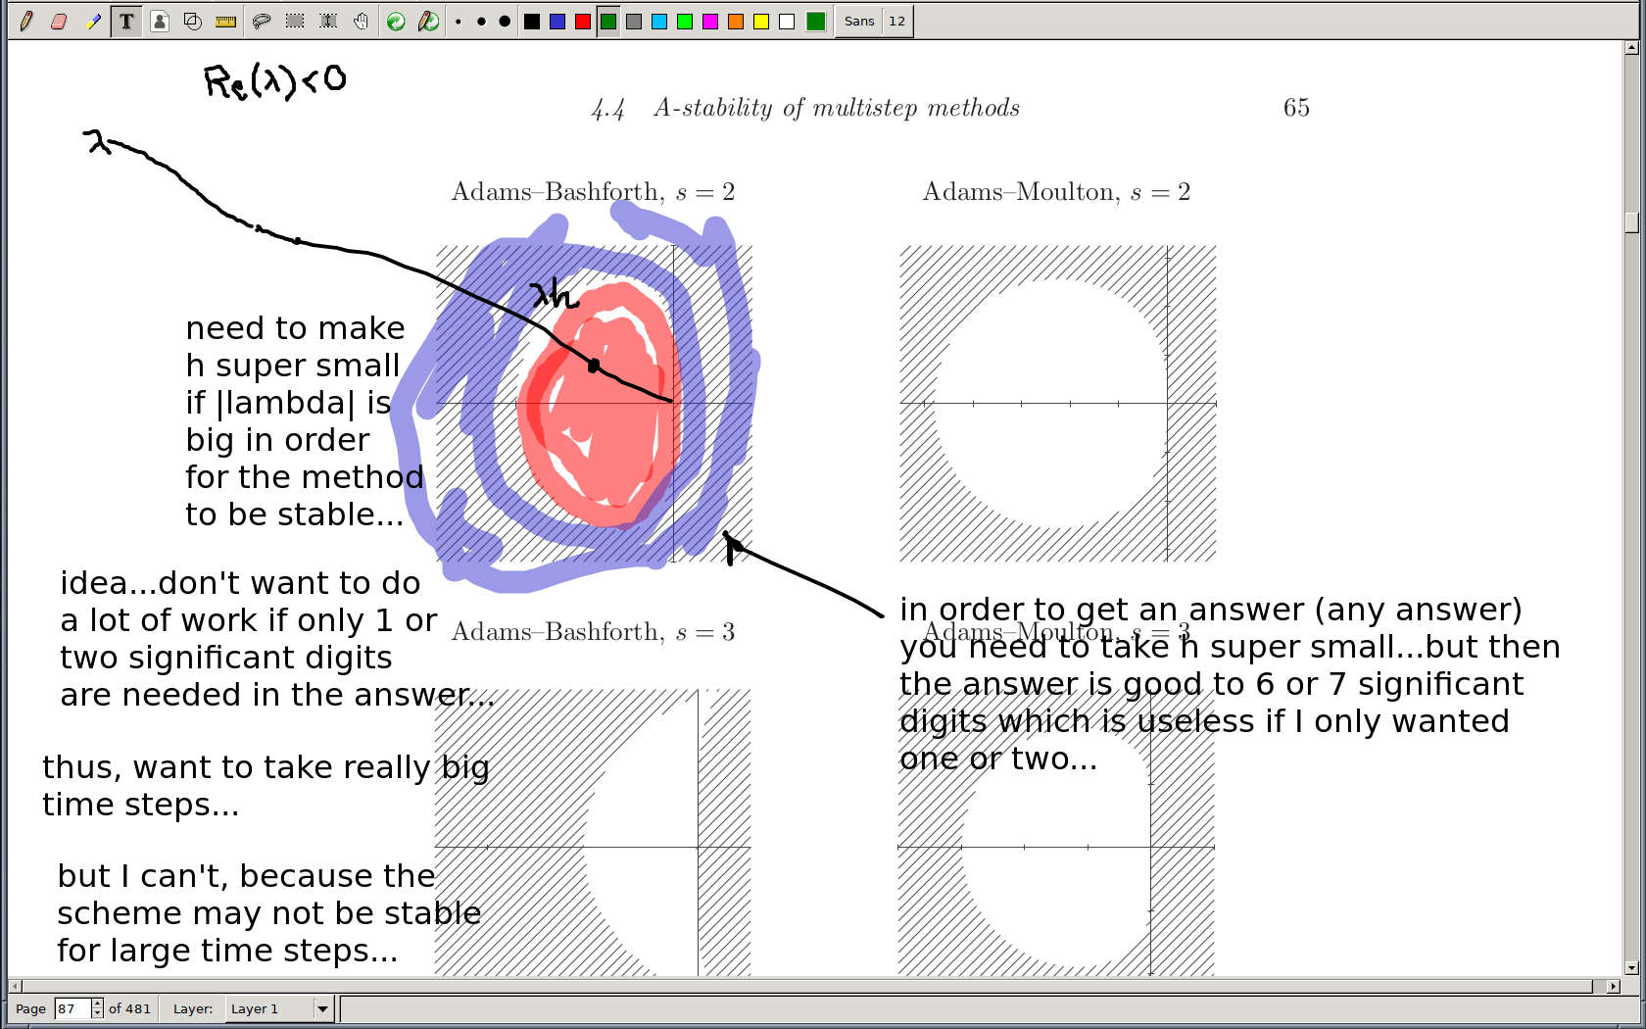1646x1029 pixels.
Task: Choose the Lasso select region tool
Action: pyautogui.click(x=261, y=22)
